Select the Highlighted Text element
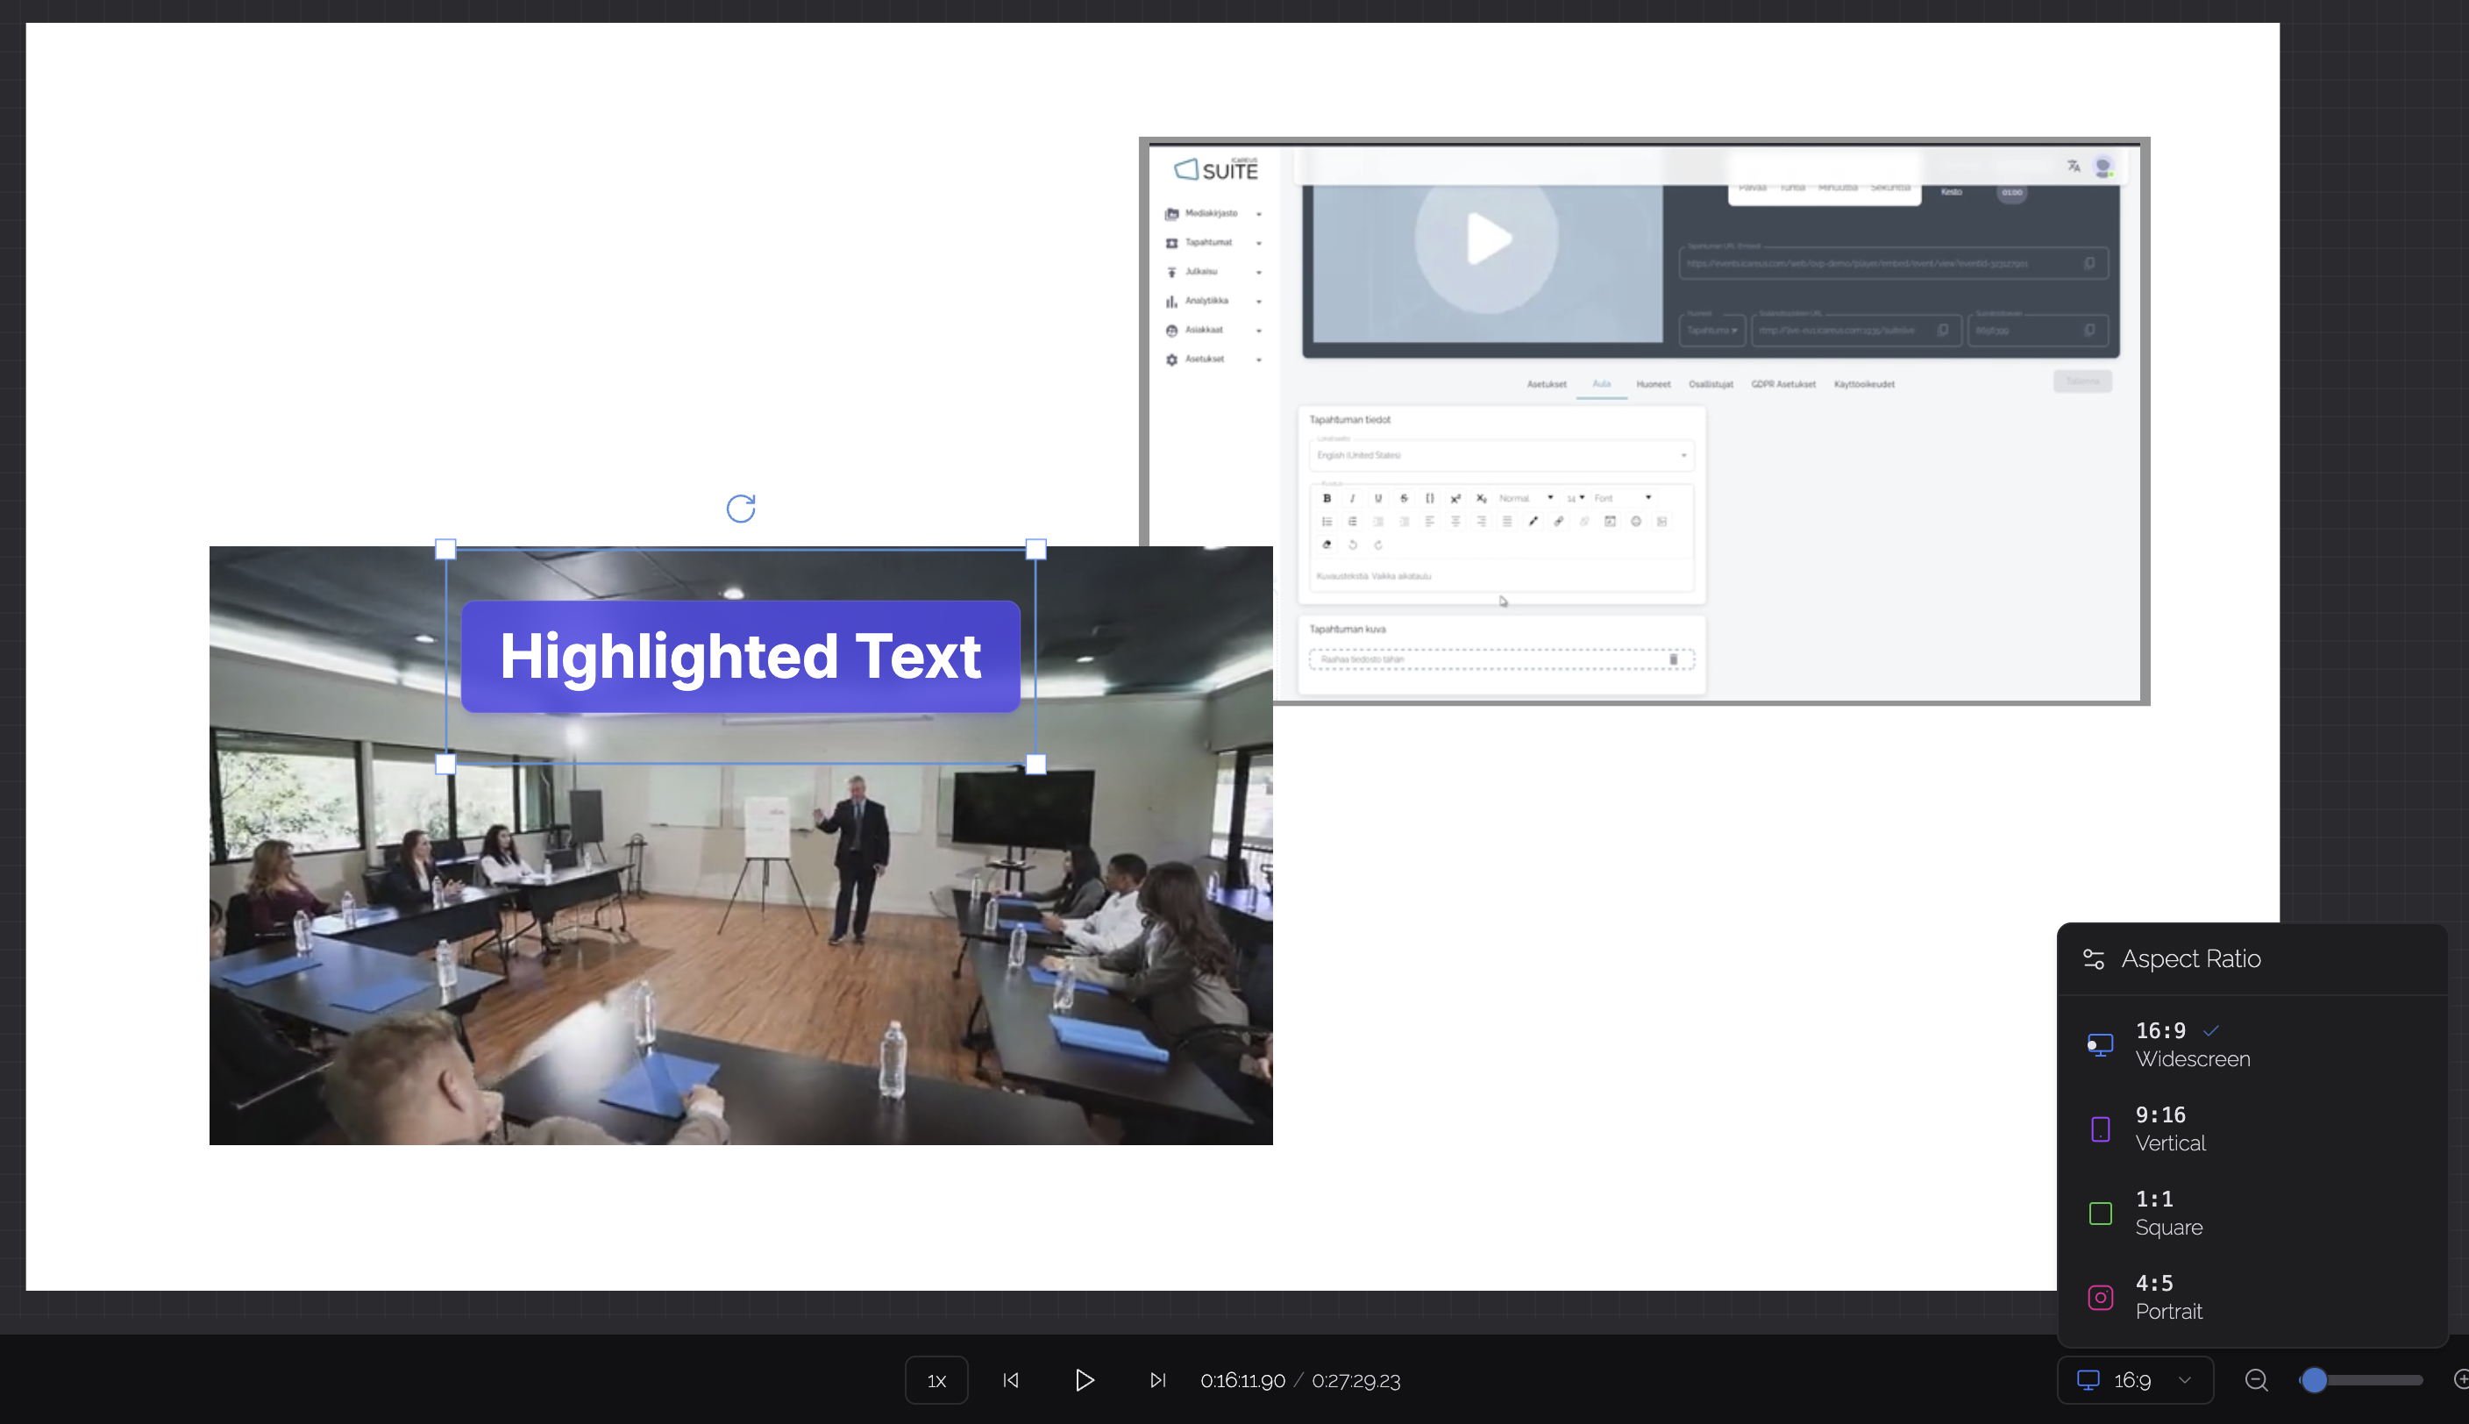Image resolution: width=2469 pixels, height=1424 pixels. click(740, 656)
